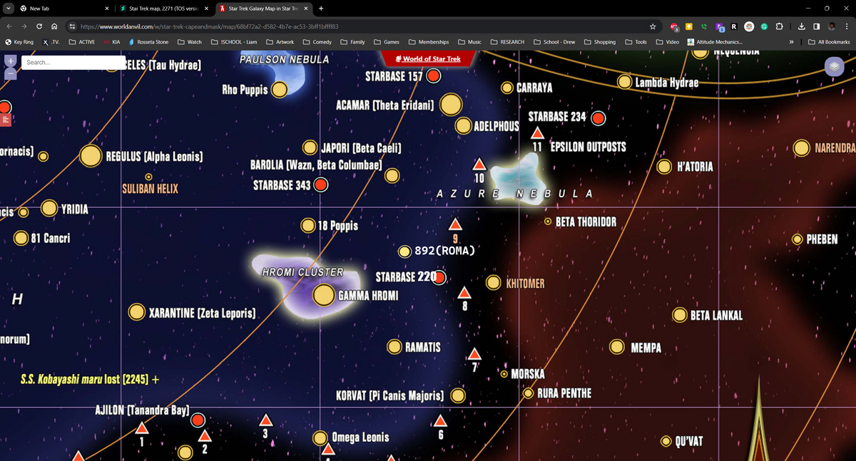Viewport: 856px width, 461px height.
Task: Click the Acamar star marker
Action: click(451, 105)
